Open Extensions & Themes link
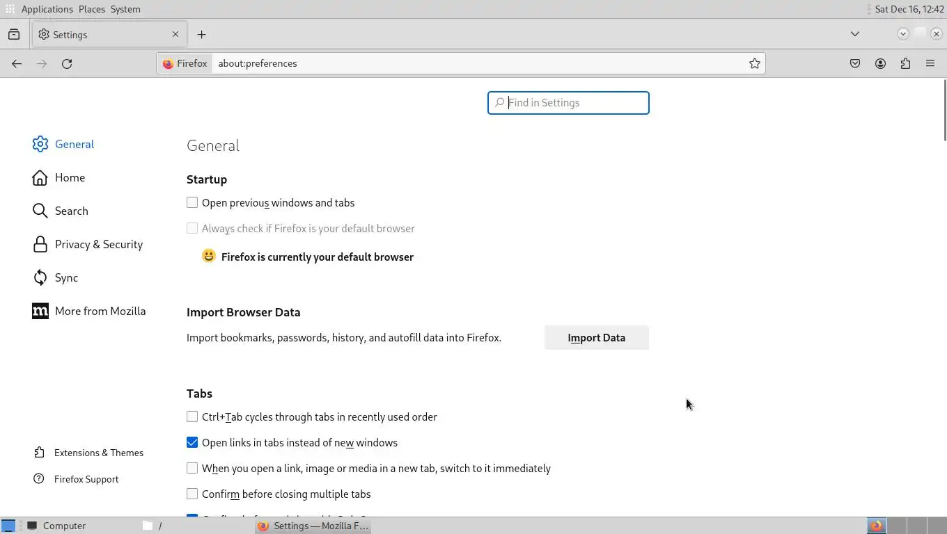The height and width of the screenshot is (534, 947). point(88,453)
